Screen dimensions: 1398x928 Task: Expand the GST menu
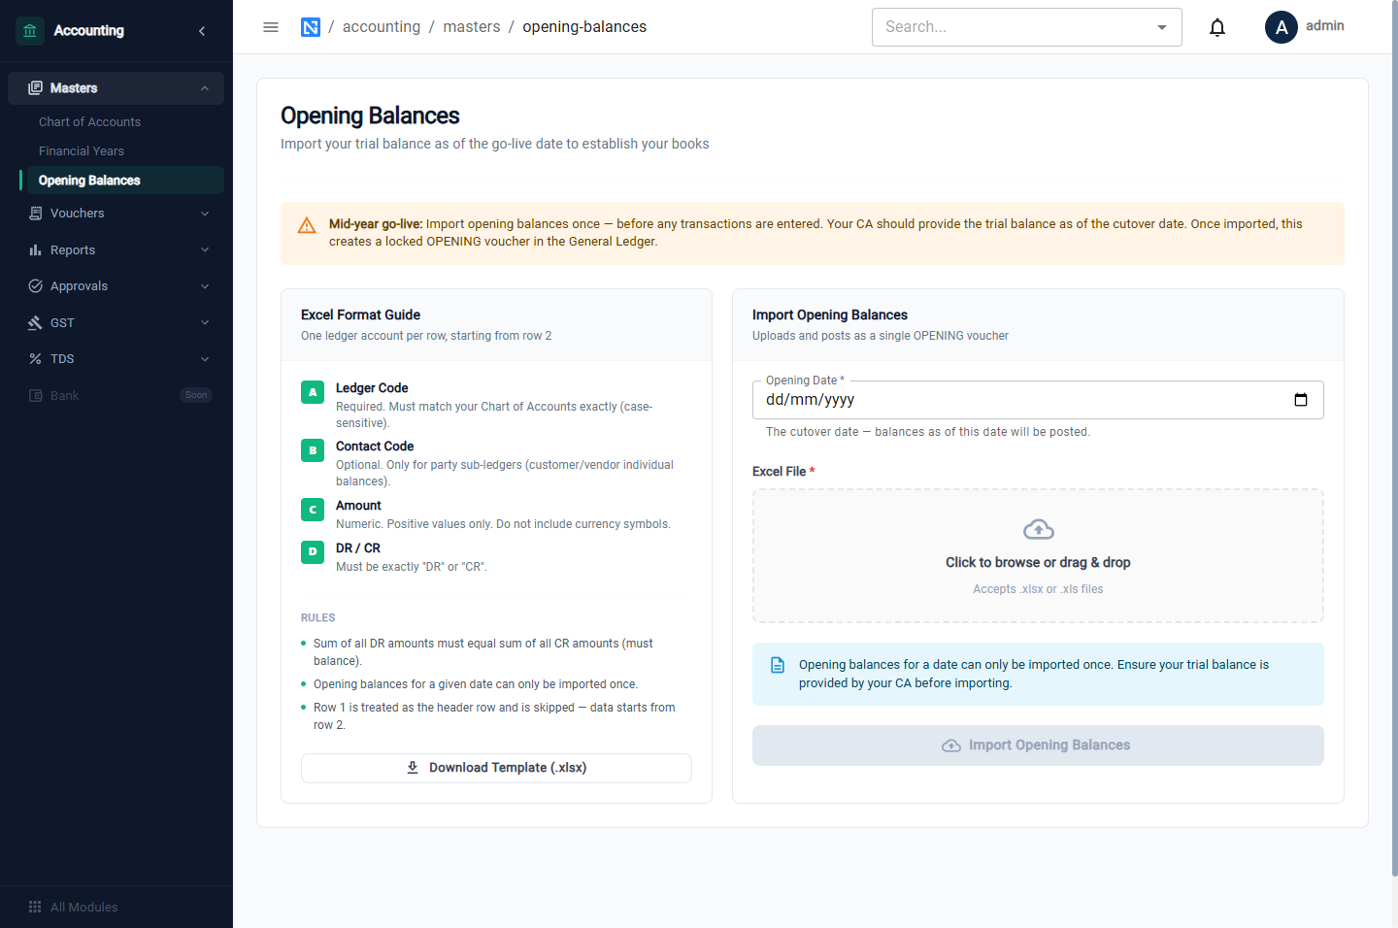(x=205, y=323)
